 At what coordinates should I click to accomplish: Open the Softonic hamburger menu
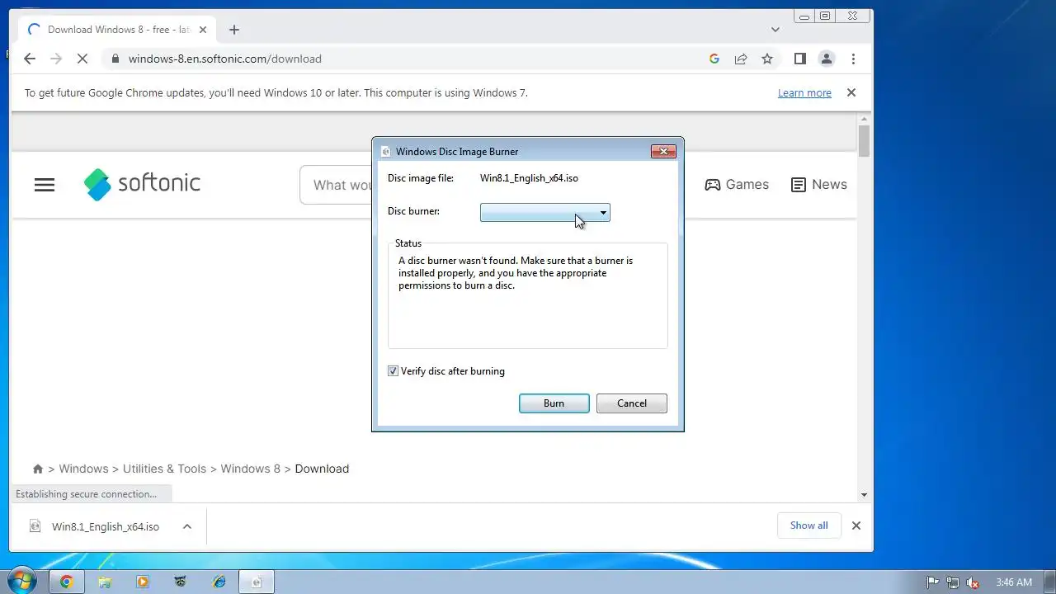pyautogui.click(x=45, y=185)
